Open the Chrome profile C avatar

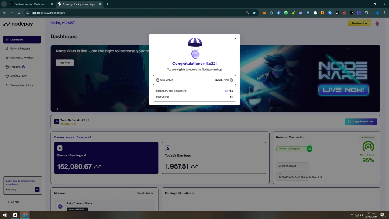(x=377, y=13)
